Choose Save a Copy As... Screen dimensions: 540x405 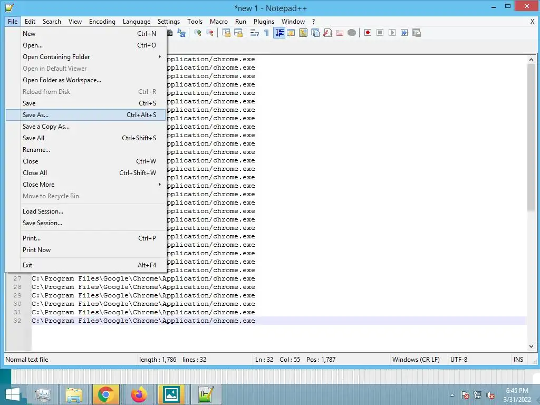click(x=86, y=127)
